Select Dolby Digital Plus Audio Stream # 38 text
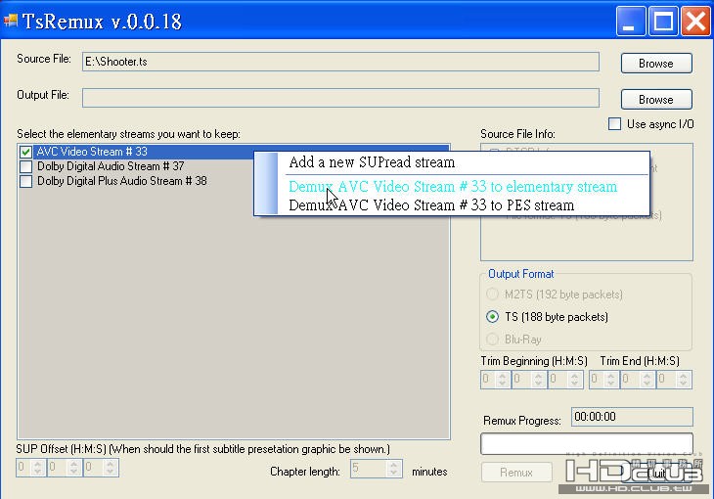 [122, 181]
